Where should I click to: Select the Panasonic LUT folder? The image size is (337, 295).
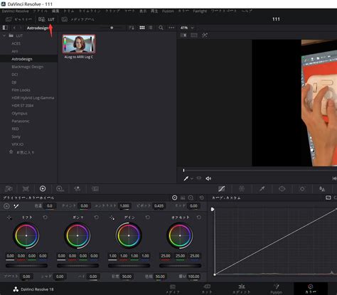21,121
